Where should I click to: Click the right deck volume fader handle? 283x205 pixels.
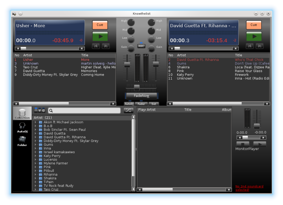coord(156,64)
